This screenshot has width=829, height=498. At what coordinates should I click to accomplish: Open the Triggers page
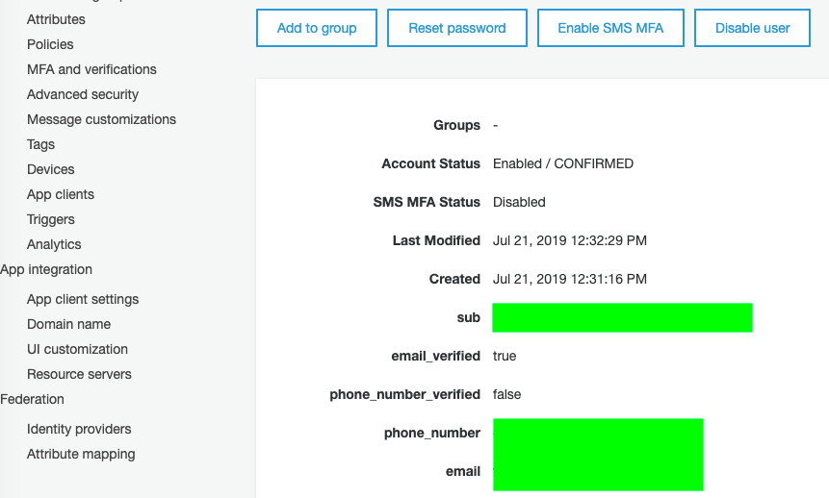[x=51, y=219]
